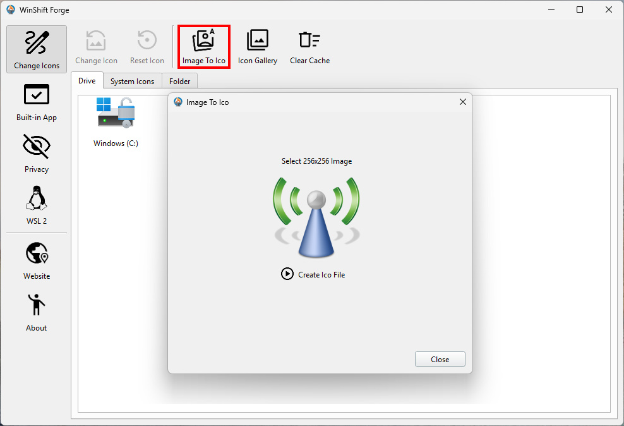Click Clear Cache in the toolbar
This screenshot has width=624, height=426.
click(x=309, y=47)
